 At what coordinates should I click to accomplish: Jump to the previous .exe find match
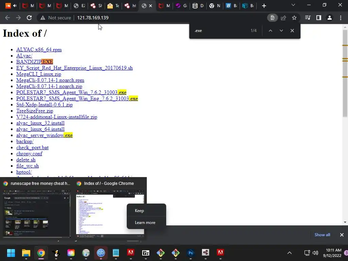tap(270, 31)
